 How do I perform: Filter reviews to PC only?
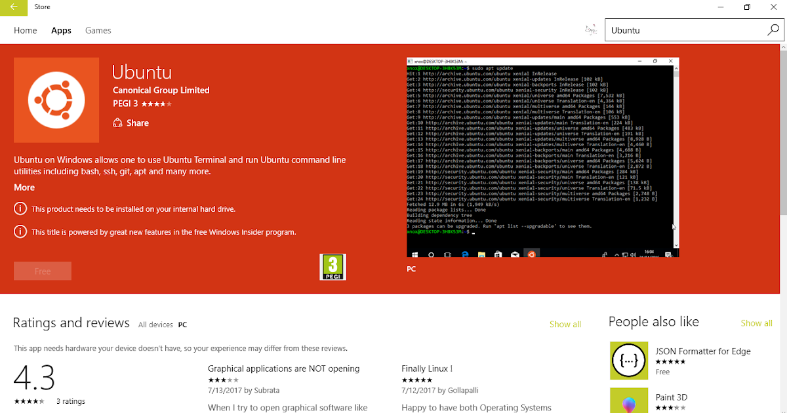pos(182,324)
